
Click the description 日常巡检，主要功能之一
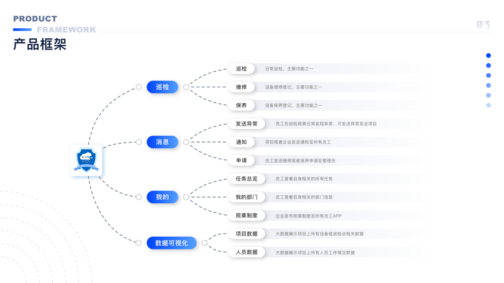tap(289, 69)
